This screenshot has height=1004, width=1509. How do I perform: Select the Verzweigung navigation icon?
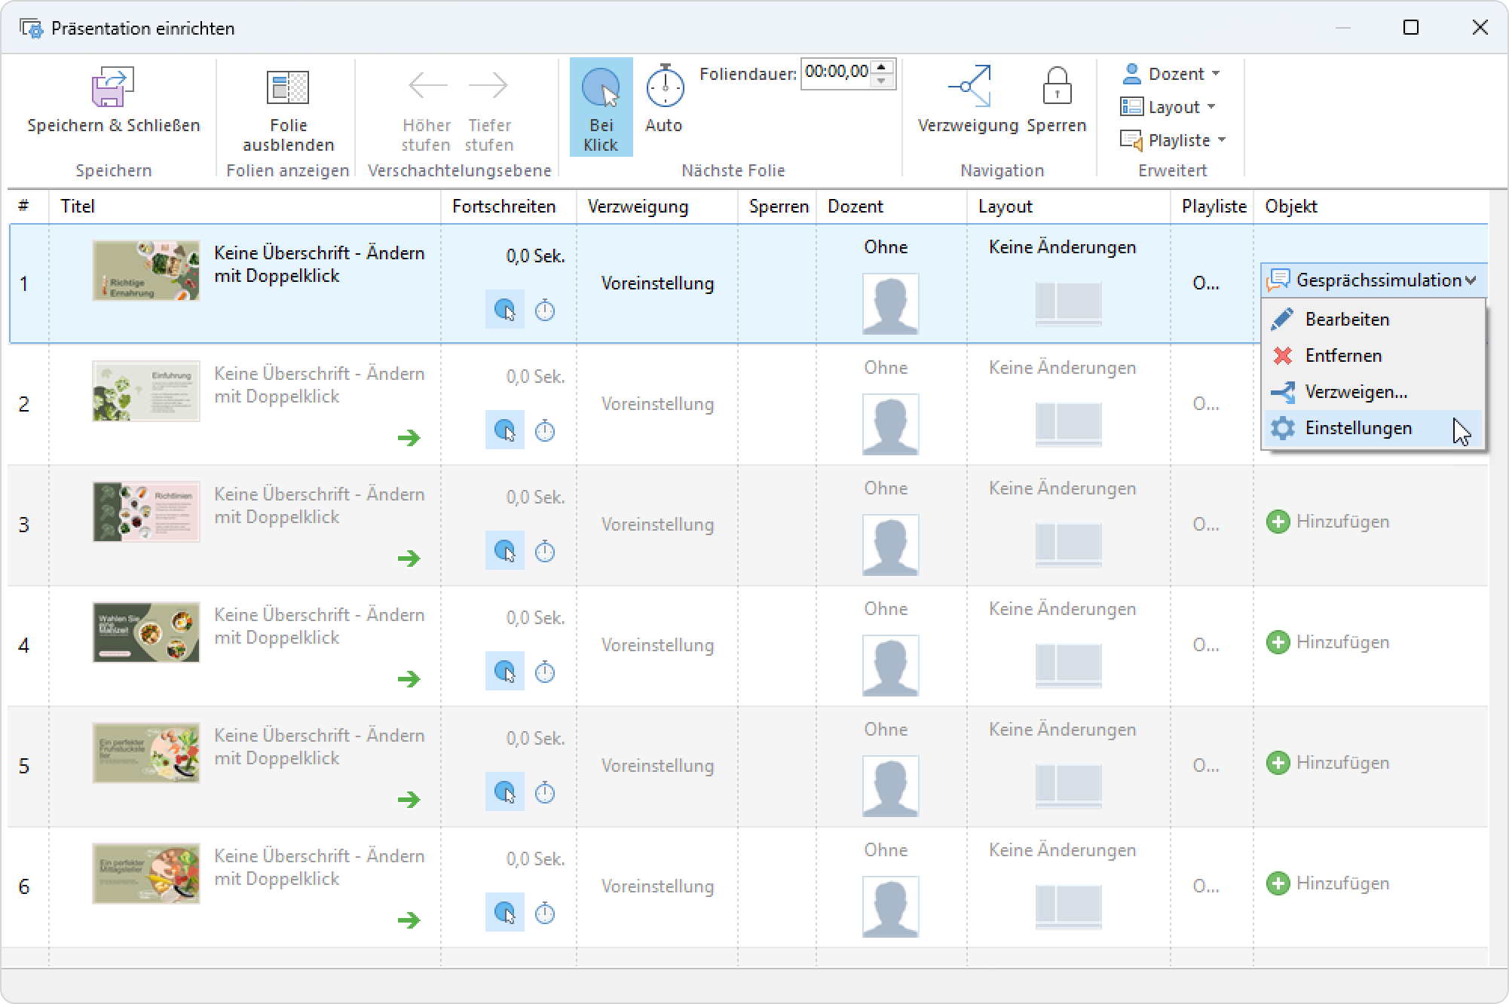(969, 85)
